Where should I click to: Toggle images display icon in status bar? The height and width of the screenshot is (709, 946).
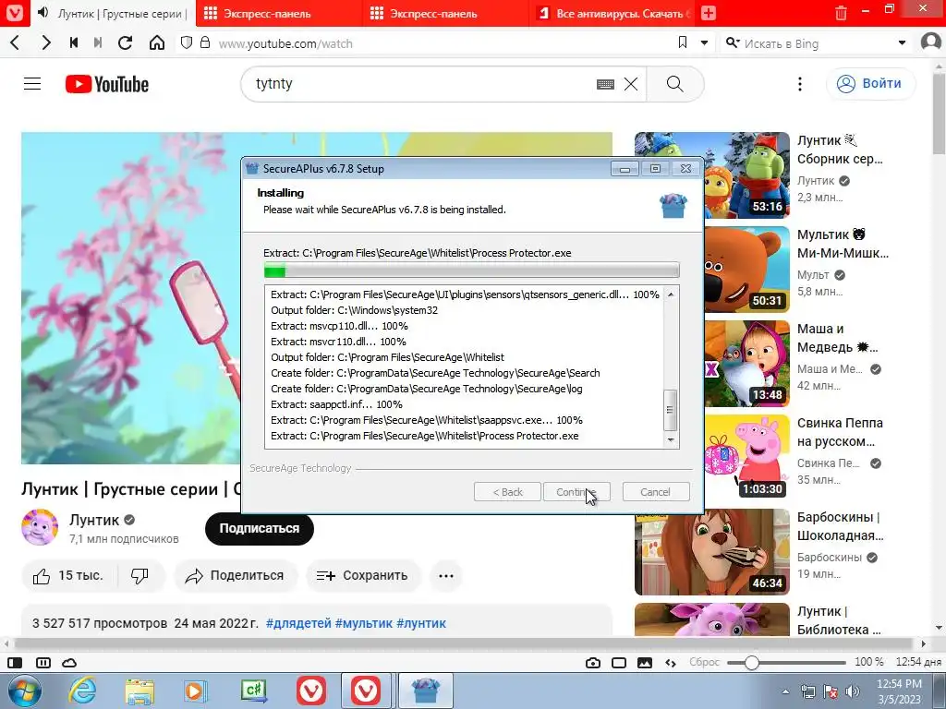coord(644,663)
